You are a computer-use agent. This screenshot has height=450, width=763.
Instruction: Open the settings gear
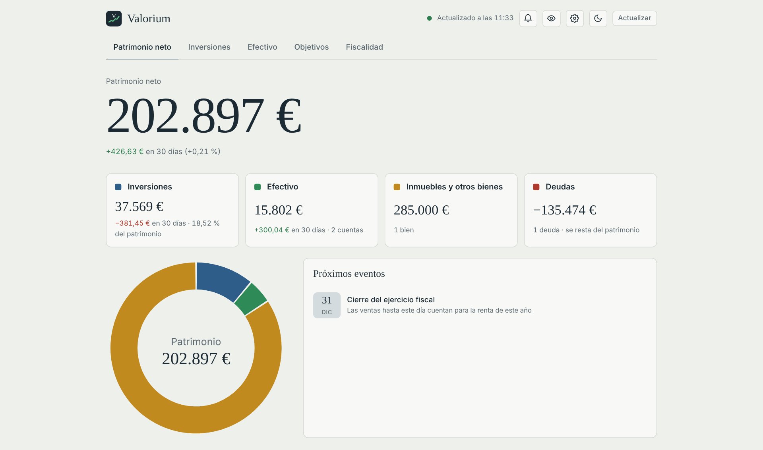pyautogui.click(x=575, y=18)
